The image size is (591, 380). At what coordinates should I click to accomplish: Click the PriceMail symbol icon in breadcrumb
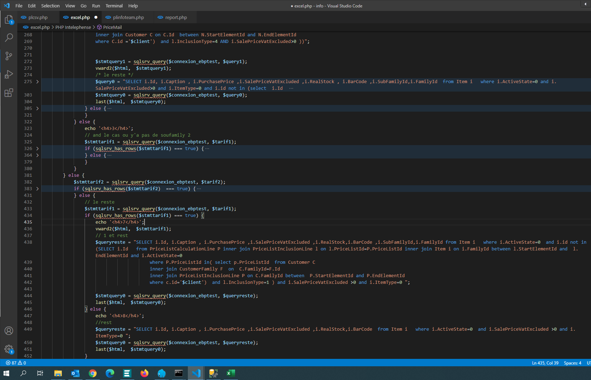(99, 27)
